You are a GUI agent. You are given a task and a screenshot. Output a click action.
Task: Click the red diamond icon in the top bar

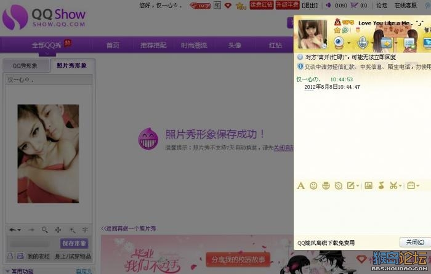coord(228,5)
